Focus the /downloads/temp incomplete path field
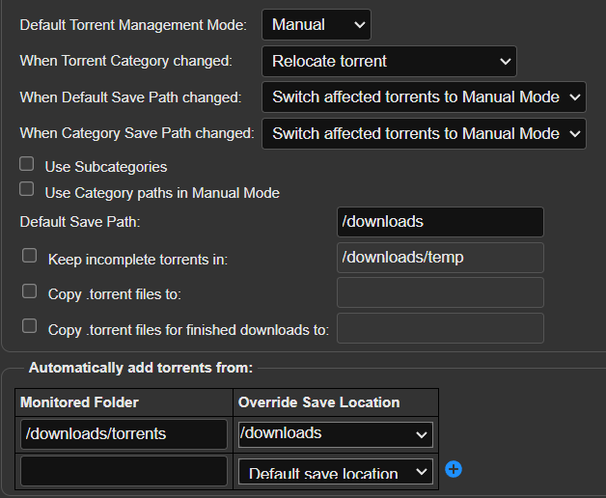This screenshot has width=606, height=498. coord(440,258)
